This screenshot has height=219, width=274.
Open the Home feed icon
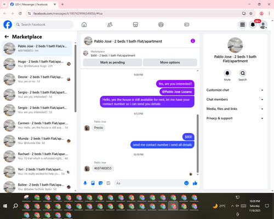[84, 25]
